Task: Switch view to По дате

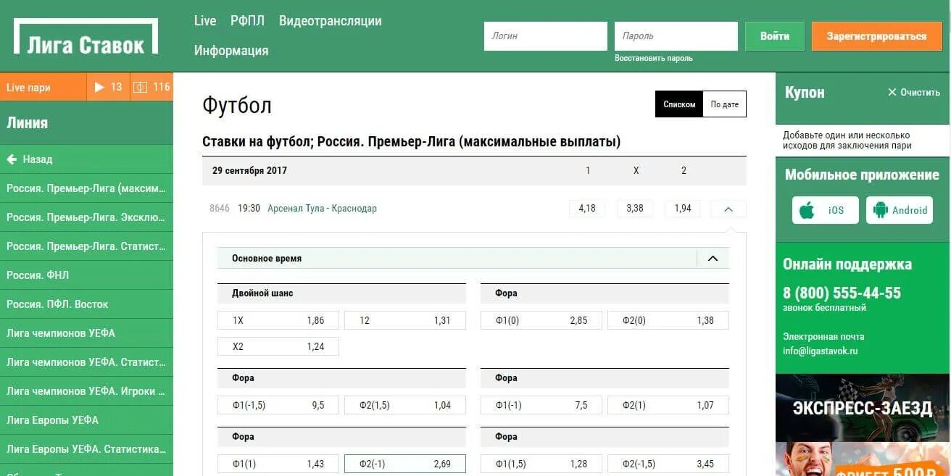Action: tap(725, 104)
